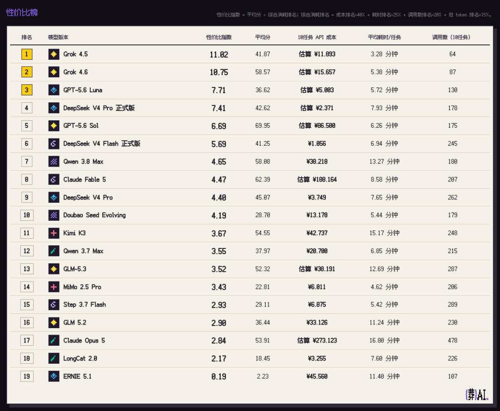The width and height of the screenshot is (500, 411).
Task: Click the 调用数 (10任务) column header
Action: [x=451, y=37]
